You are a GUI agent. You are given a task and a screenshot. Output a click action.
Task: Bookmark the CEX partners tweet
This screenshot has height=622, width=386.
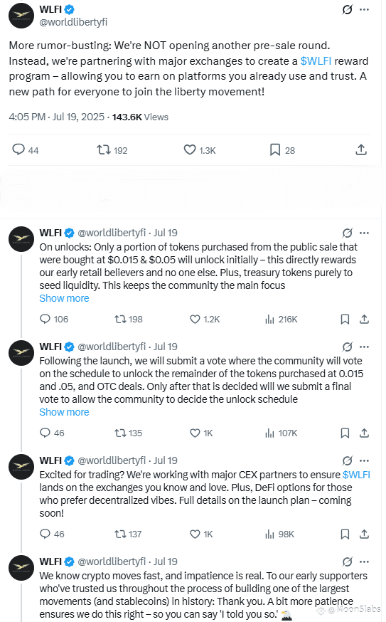pos(345,534)
